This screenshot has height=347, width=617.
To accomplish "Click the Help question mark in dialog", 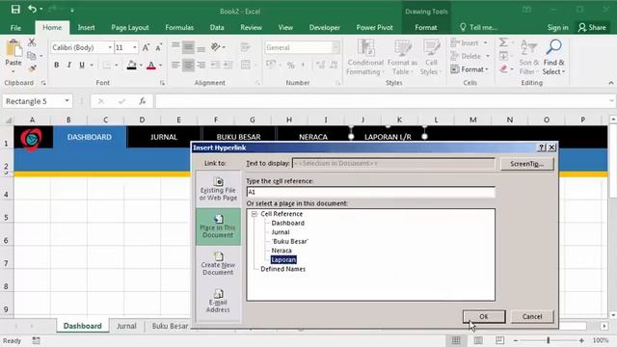I will pyautogui.click(x=542, y=147).
